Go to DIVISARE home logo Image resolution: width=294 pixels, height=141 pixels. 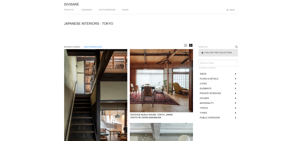(72, 4)
